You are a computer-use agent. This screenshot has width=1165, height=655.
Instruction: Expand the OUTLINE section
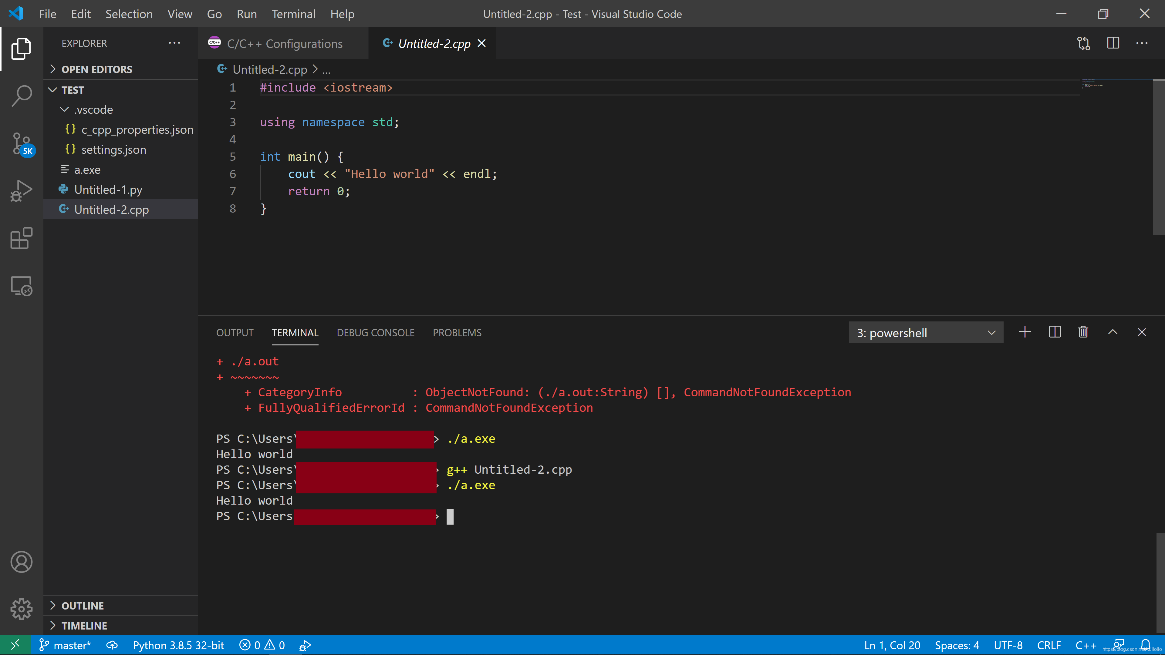coord(82,606)
